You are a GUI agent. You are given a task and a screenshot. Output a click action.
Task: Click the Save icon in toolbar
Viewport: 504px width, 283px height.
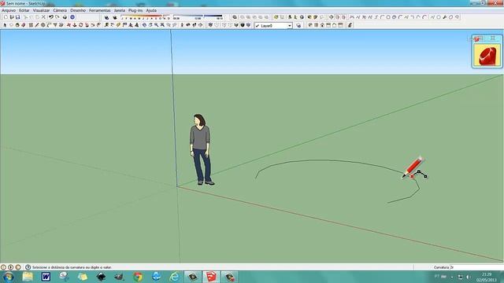pos(17,17)
